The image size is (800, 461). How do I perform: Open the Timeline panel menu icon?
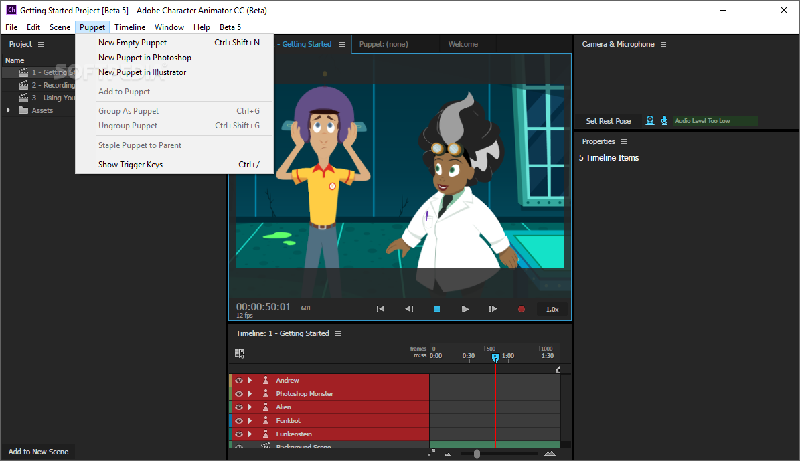tap(338, 333)
